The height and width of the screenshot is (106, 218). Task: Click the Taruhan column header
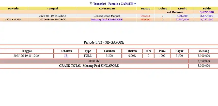coord(109,51)
